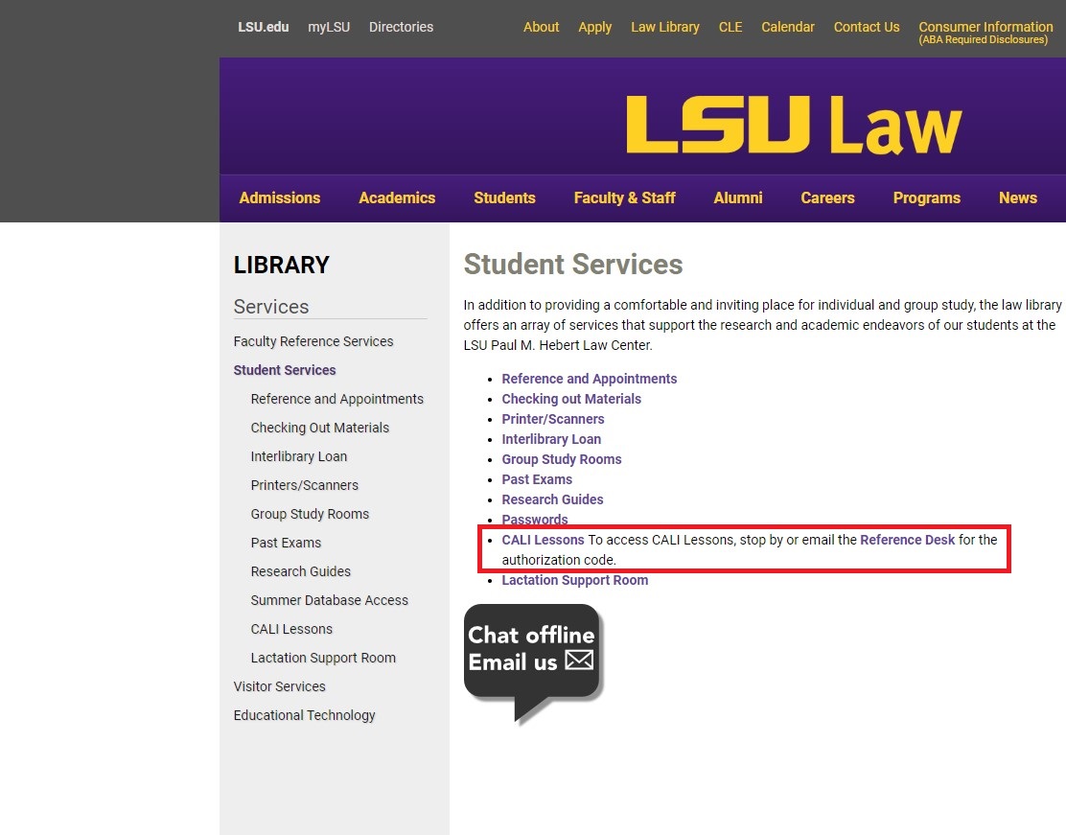Open Law Library top link
Screen dimensions: 1066x835
tap(665, 27)
